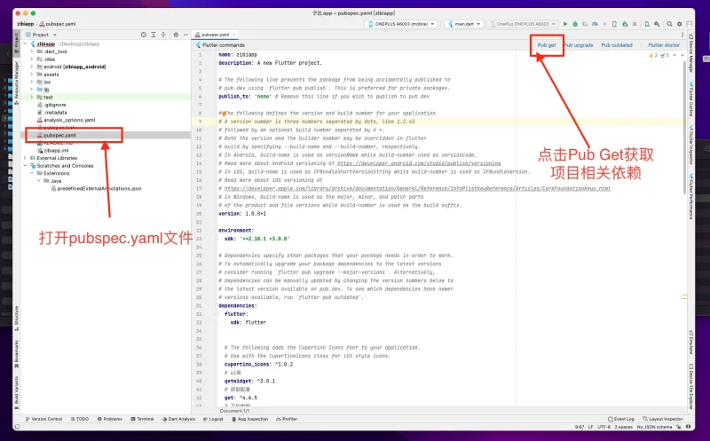
Task: Open the OnePlus ONEPLUS A6003 target dropdown
Action: pyautogui.click(x=522, y=24)
